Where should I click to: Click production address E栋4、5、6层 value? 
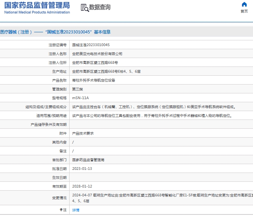[107, 71]
